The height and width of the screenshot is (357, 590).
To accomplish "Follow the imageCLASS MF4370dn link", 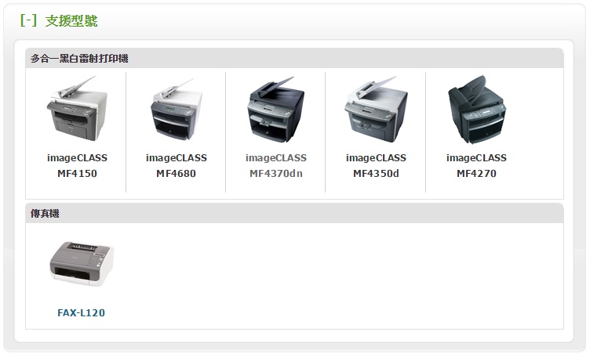I will click(x=276, y=165).
